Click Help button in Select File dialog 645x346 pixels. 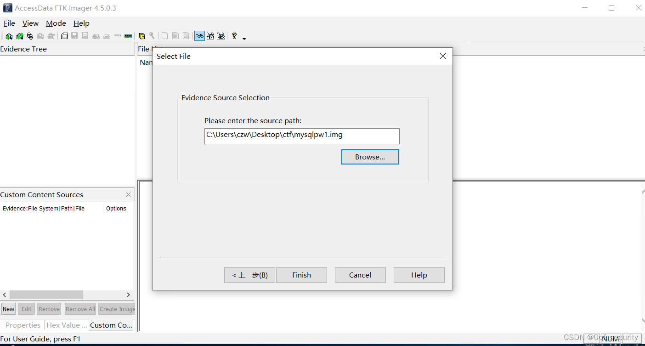point(419,275)
